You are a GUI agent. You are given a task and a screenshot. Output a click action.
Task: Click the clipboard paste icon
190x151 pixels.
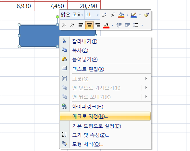pos(64,59)
